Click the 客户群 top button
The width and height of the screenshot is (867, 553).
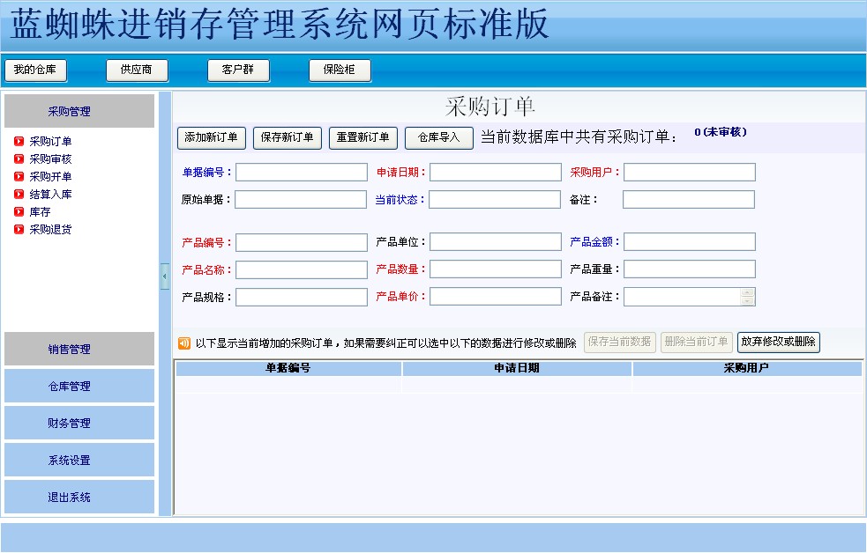point(238,70)
